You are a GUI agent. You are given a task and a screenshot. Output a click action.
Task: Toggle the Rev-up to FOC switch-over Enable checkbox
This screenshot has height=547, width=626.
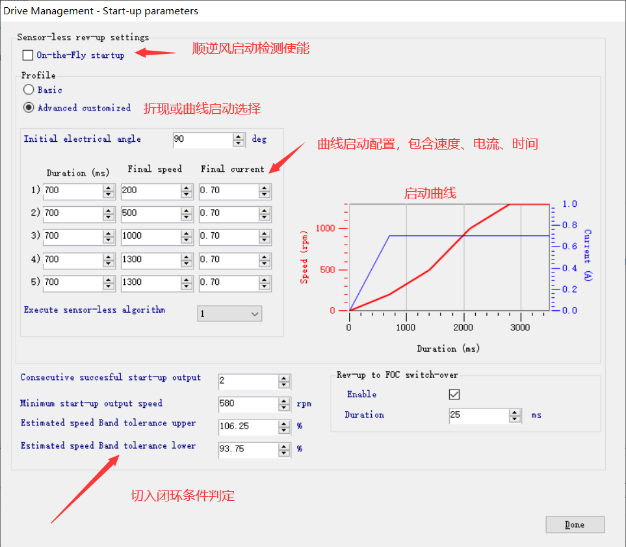[x=454, y=394]
